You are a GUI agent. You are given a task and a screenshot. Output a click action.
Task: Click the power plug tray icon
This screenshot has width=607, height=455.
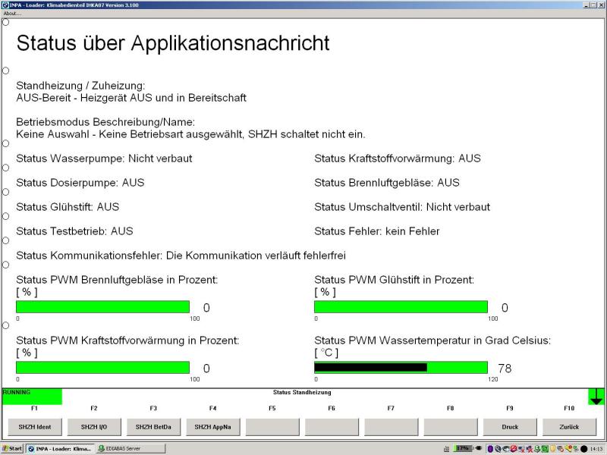click(478, 449)
